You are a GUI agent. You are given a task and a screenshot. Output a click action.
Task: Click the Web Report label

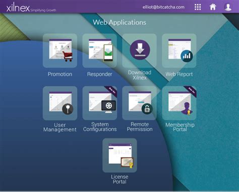pyautogui.click(x=179, y=74)
